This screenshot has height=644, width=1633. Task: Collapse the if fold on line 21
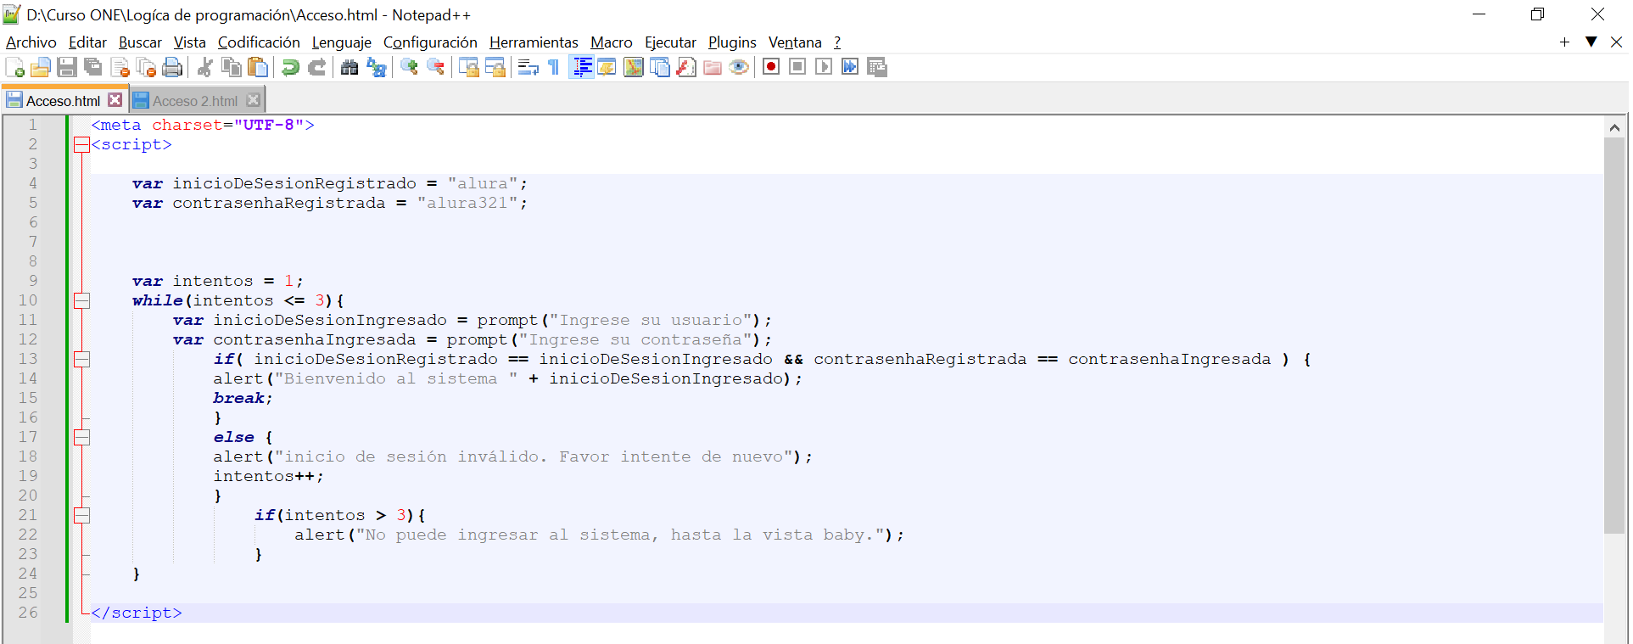coord(82,516)
